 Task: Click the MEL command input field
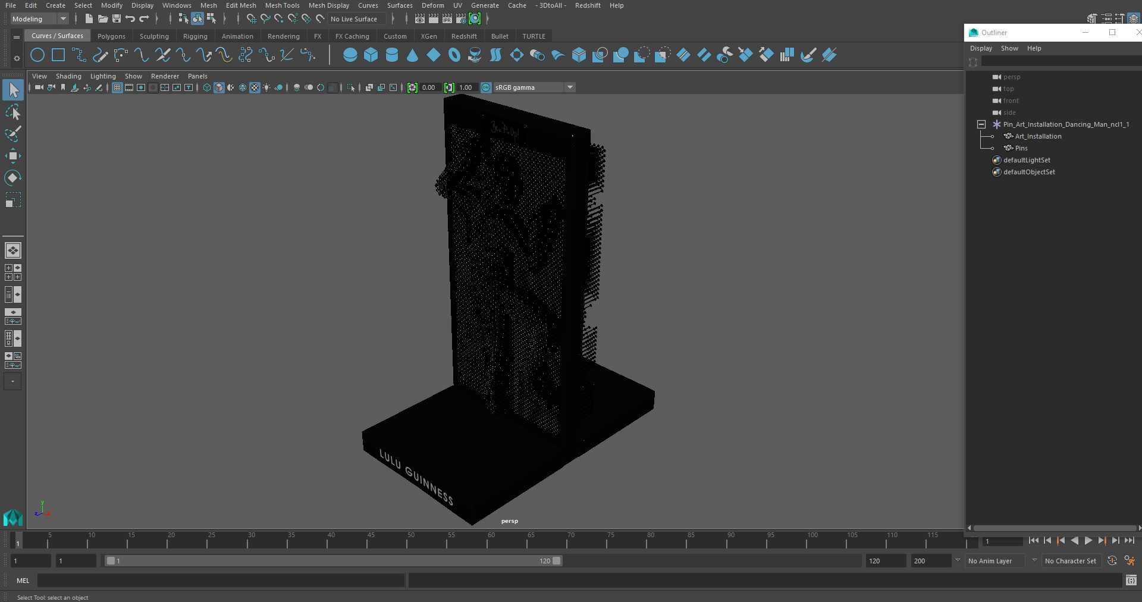tap(221, 580)
